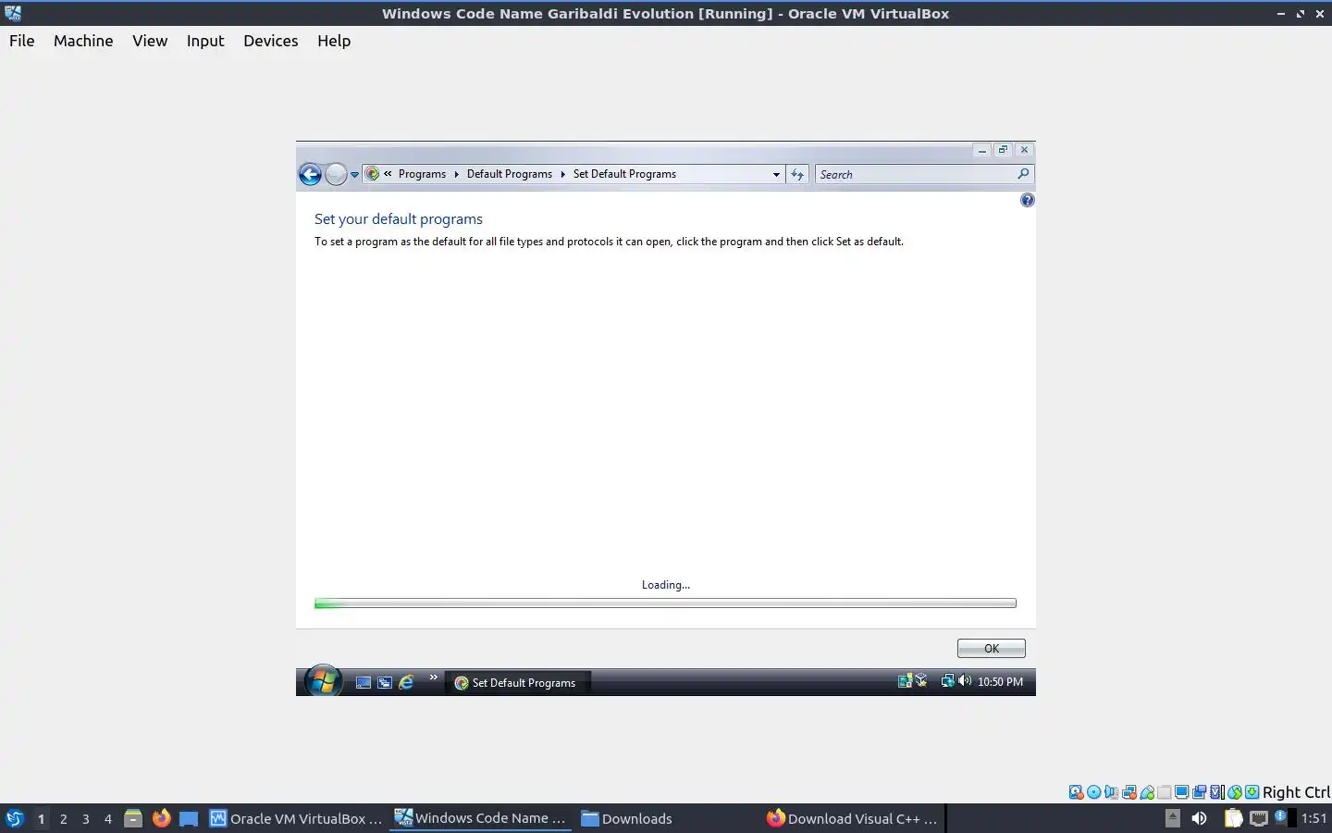Image resolution: width=1332 pixels, height=833 pixels.
Task: Click VirtualBox optical disk indicator
Action: click(x=1093, y=792)
